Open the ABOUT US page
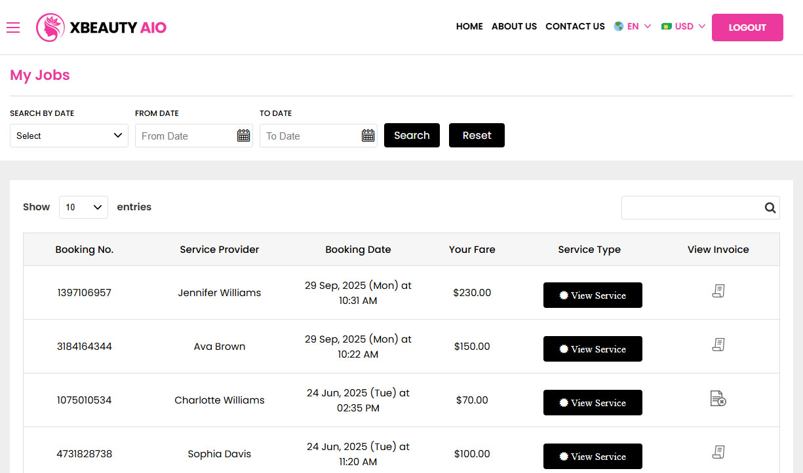 514,26
